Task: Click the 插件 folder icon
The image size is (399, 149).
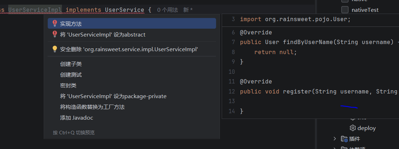Action: (344, 139)
